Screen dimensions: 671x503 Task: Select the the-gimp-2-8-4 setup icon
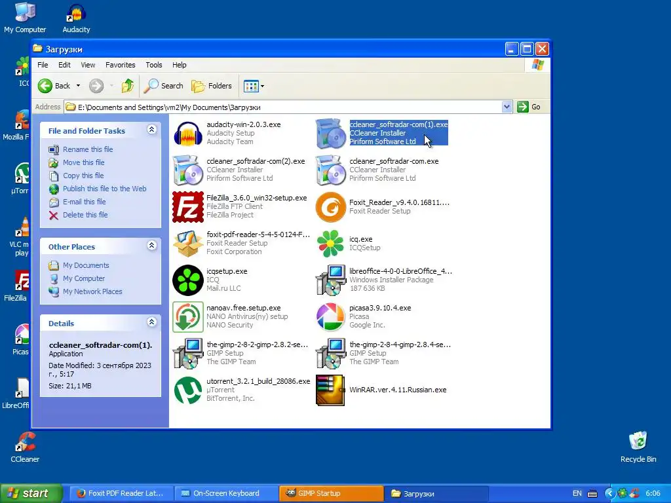[330, 354]
